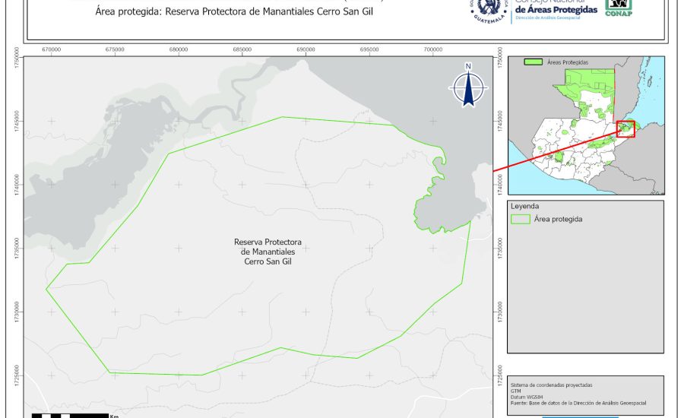Click the Reserva Protectora label inside the map
The image size is (684, 418).
click(268, 251)
